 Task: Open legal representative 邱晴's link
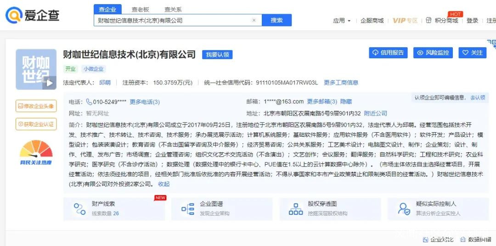[105, 83]
